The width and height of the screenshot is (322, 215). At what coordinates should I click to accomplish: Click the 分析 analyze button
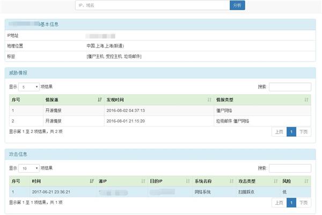(237, 5)
